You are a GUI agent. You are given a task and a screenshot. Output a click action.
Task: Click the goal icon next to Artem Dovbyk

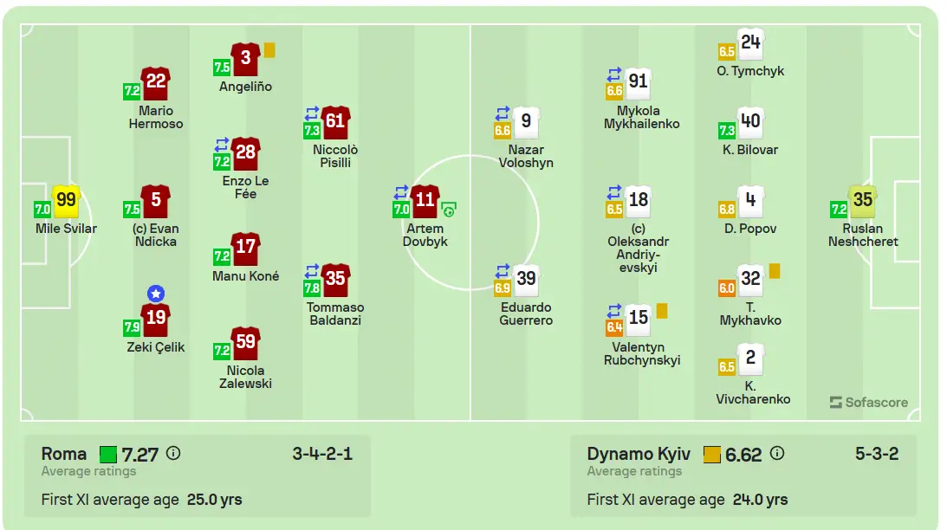pos(449,210)
